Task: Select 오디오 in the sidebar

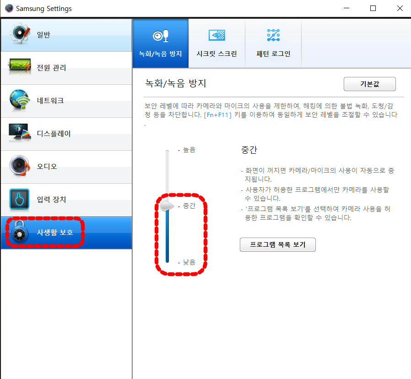Action: pos(66,167)
